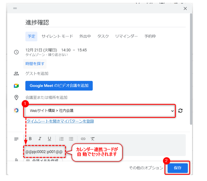207x181 pixels.
Task: Insert a link in description
Action: coord(83,139)
